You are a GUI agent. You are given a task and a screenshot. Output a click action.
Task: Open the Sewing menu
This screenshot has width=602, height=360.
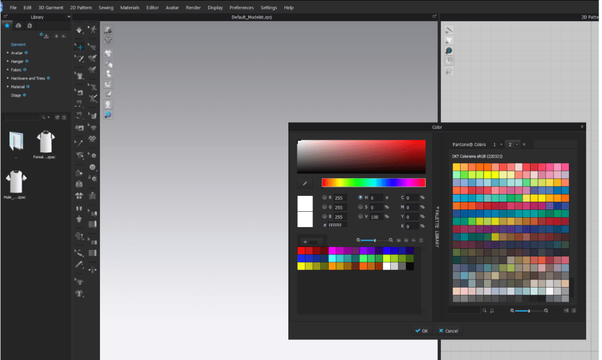(106, 8)
